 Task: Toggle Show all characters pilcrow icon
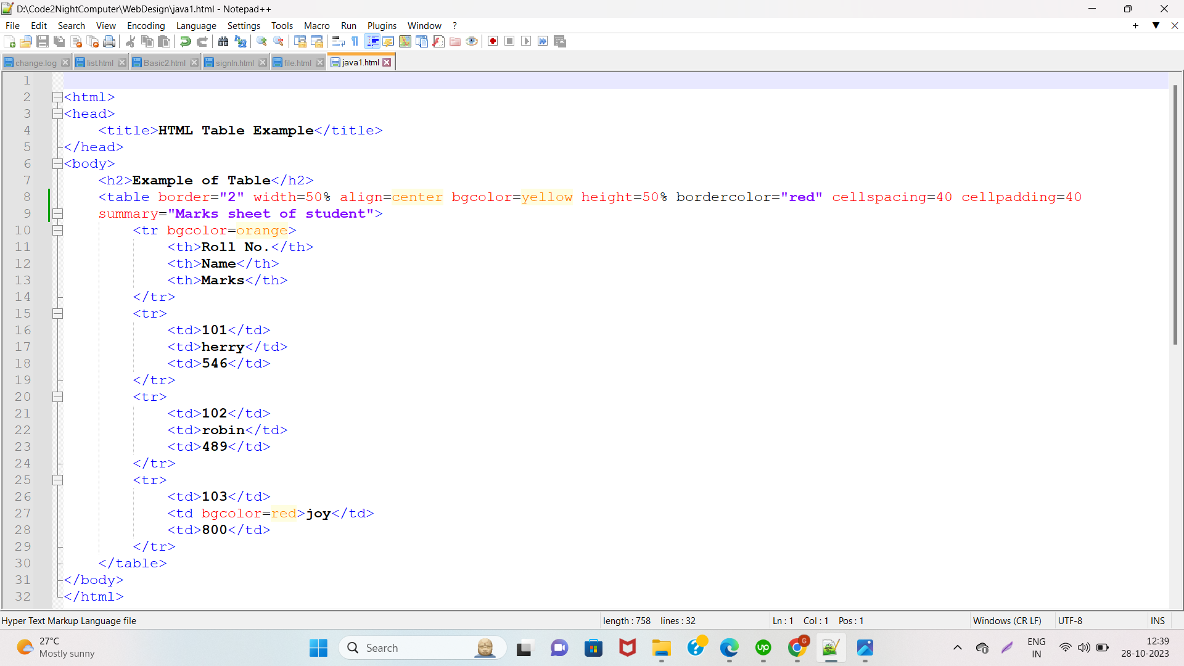tap(355, 41)
